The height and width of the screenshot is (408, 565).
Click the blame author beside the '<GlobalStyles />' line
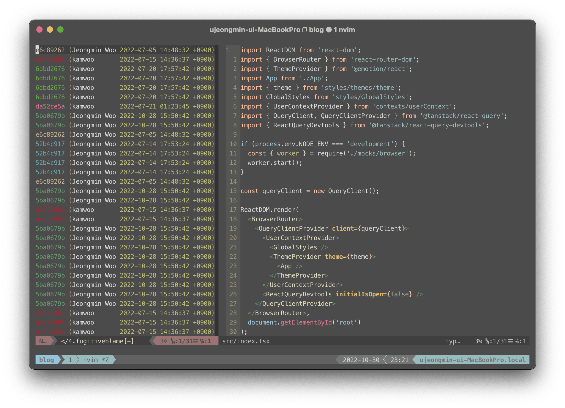94,247
